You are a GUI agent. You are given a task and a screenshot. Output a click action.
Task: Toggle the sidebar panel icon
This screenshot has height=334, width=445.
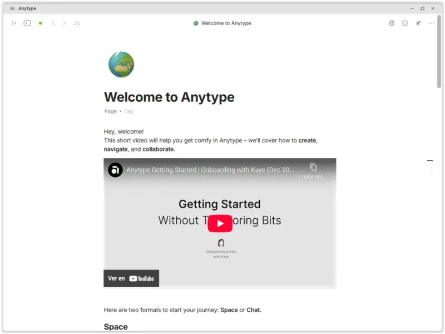pos(14,23)
